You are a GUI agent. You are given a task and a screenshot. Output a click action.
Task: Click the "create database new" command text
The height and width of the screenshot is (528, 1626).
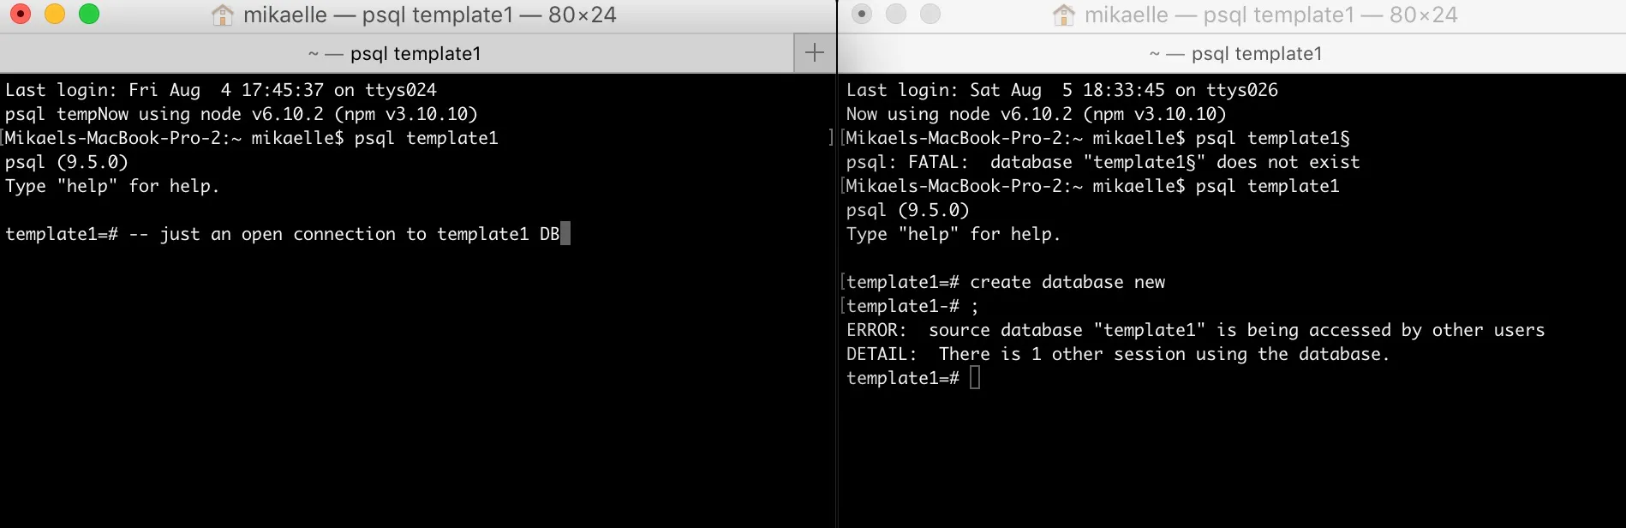point(1067,282)
